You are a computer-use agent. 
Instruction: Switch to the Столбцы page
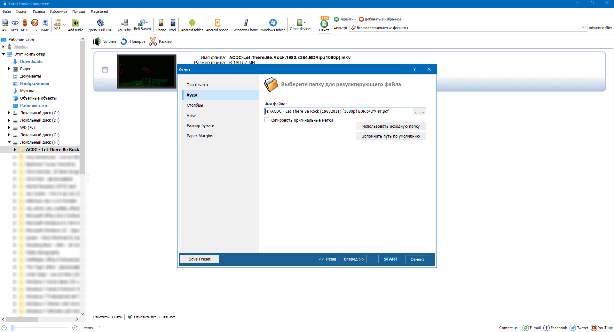[x=220, y=105]
